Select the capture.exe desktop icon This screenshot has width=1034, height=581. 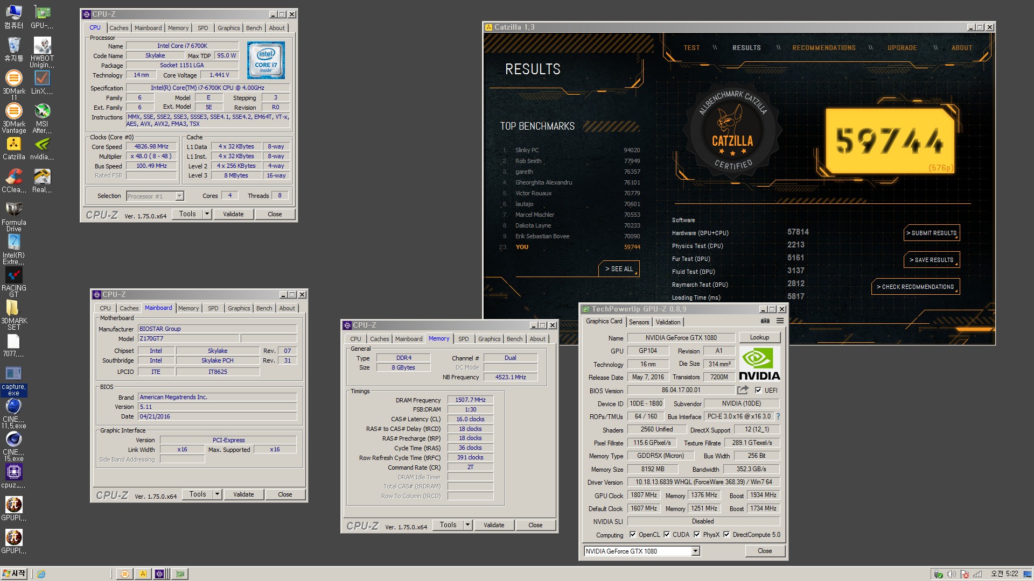point(14,381)
